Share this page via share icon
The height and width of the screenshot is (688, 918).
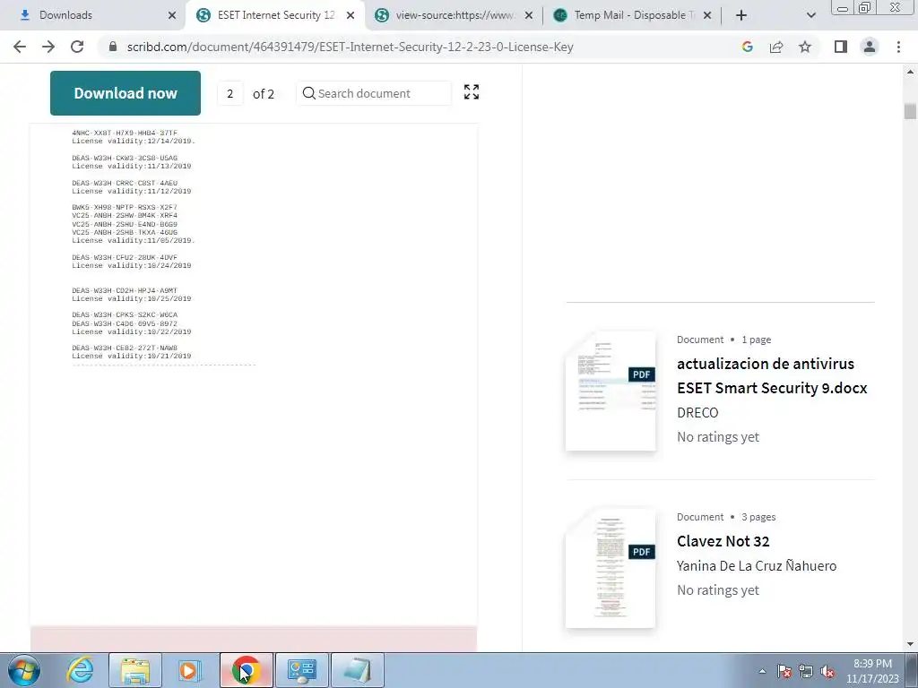pos(776,47)
